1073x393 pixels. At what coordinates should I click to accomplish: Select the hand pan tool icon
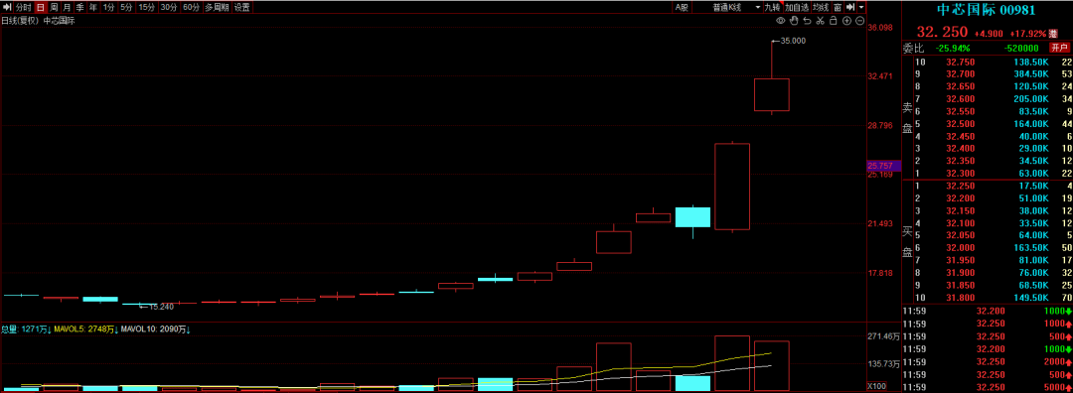point(794,21)
